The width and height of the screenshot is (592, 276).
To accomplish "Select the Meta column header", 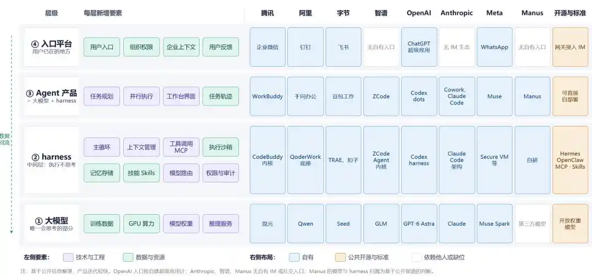I will [494, 13].
